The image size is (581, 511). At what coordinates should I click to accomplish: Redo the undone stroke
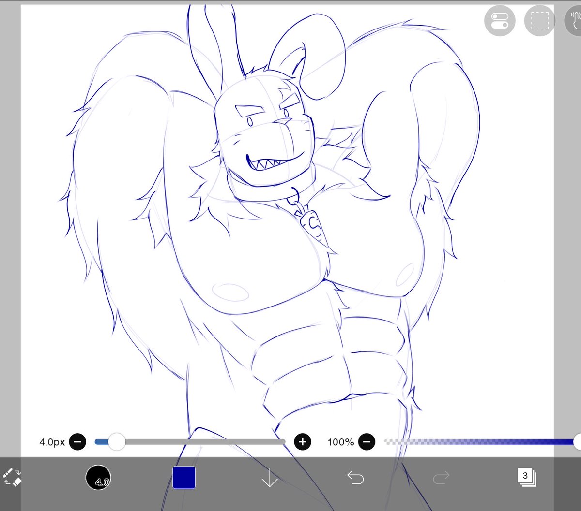441,478
